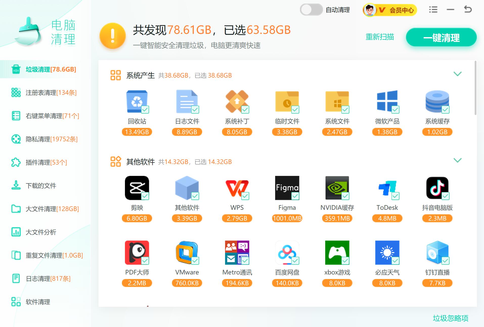Uncheck the 回收站 checkbox
This screenshot has width=484, height=327.
(x=145, y=109)
